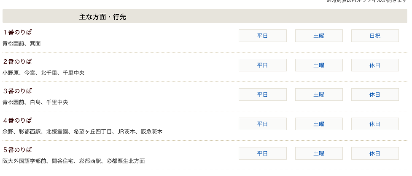View 土曜 timetable for 5番のりば
Screen dimensions: 412x176
[319, 153]
